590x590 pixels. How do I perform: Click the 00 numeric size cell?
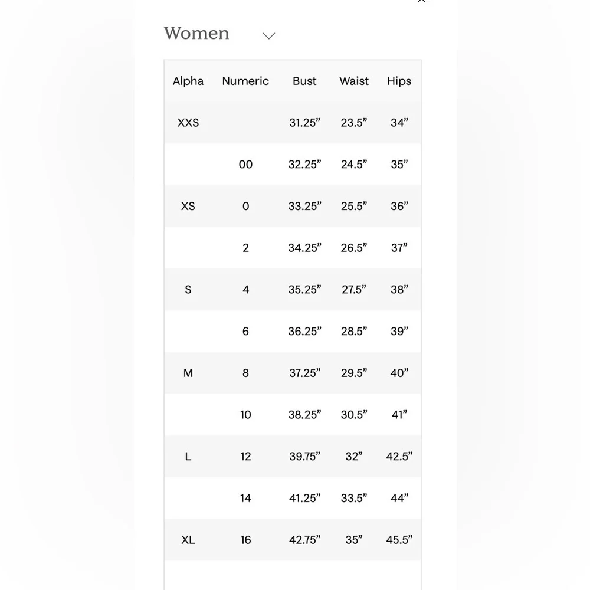pos(245,165)
